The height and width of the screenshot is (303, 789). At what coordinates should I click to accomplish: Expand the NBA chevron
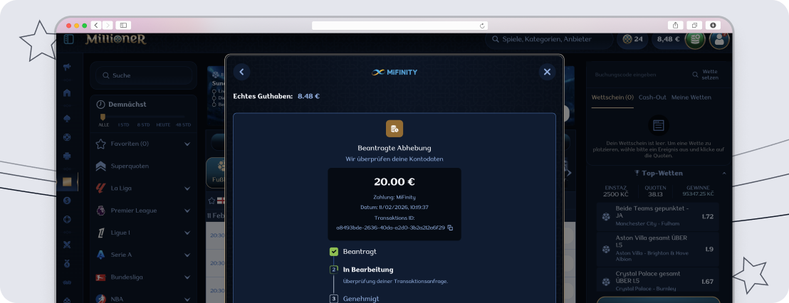click(187, 299)
